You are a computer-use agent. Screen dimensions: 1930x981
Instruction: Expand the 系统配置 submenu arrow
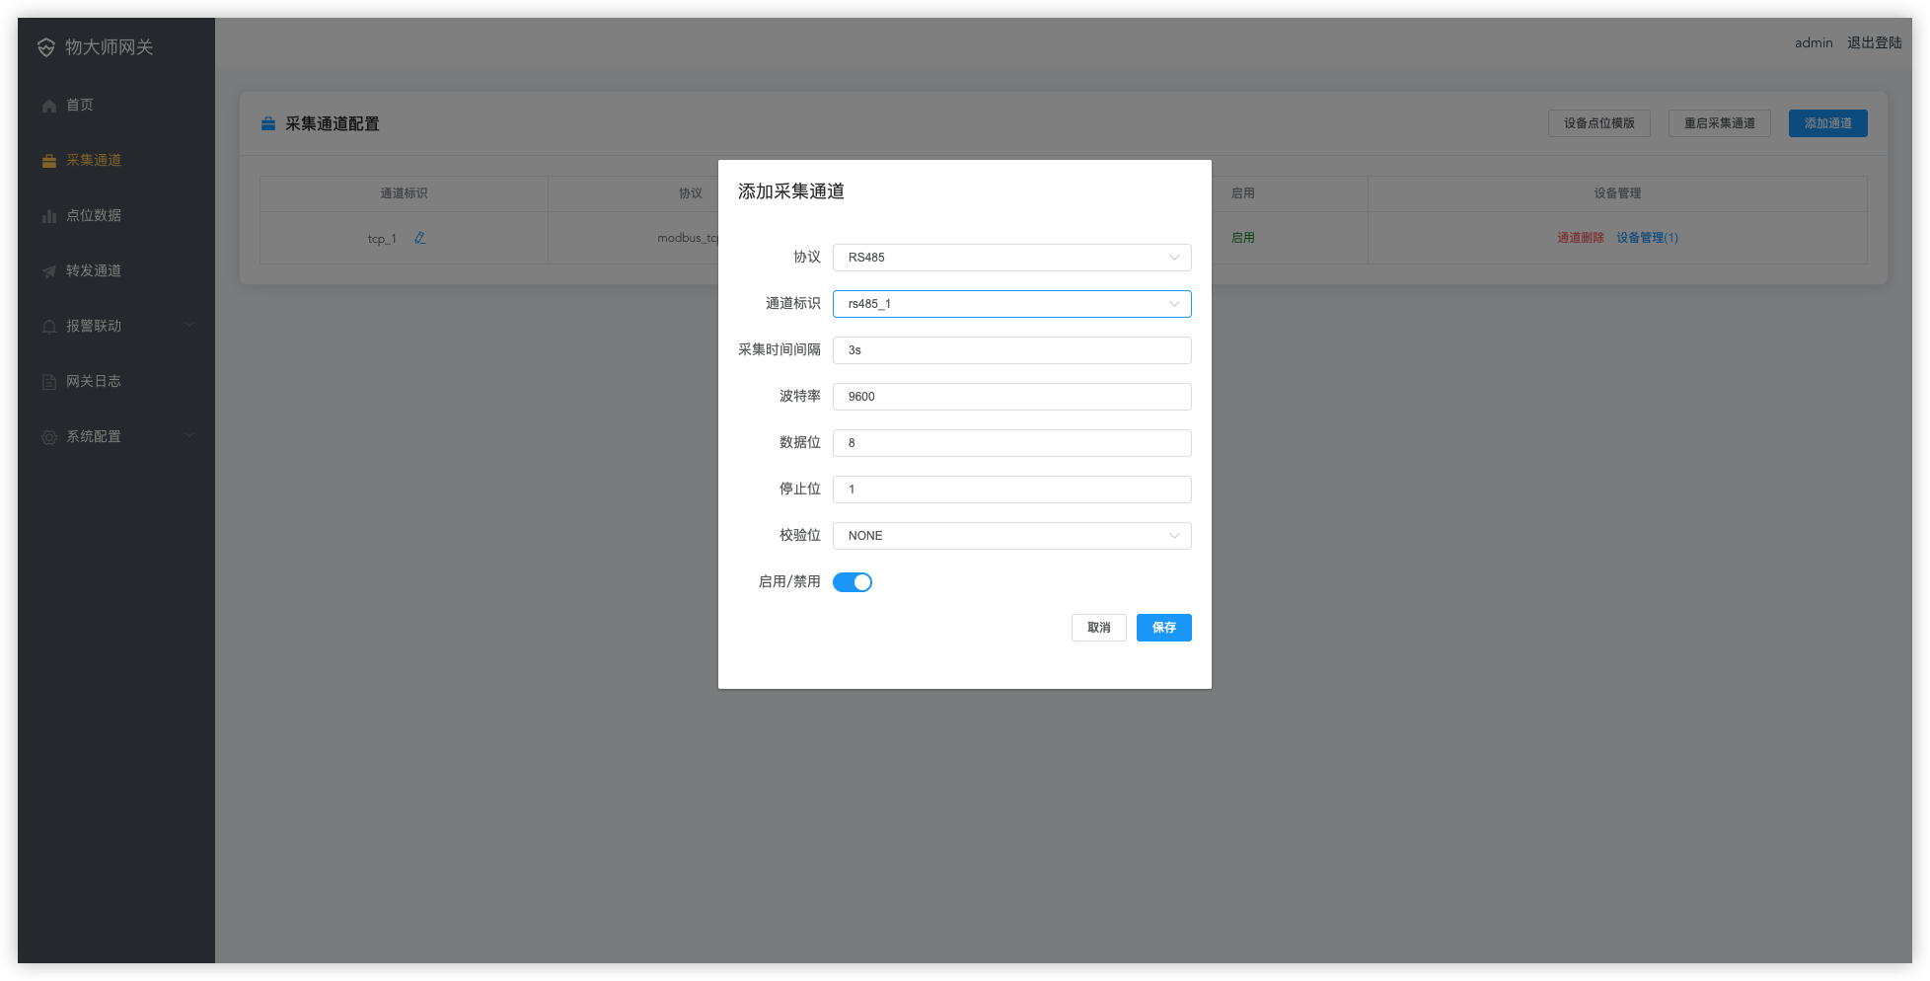tap(189, 436)
